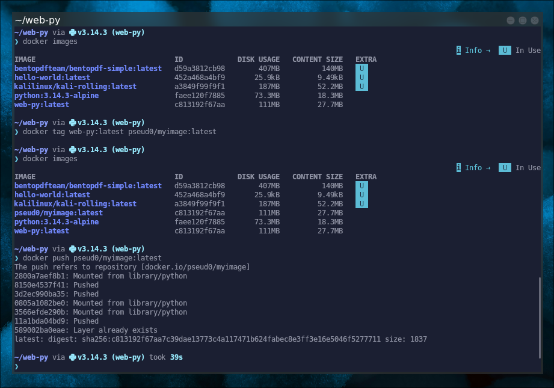
Task: Minimize the terminal window
Action: 510,20
